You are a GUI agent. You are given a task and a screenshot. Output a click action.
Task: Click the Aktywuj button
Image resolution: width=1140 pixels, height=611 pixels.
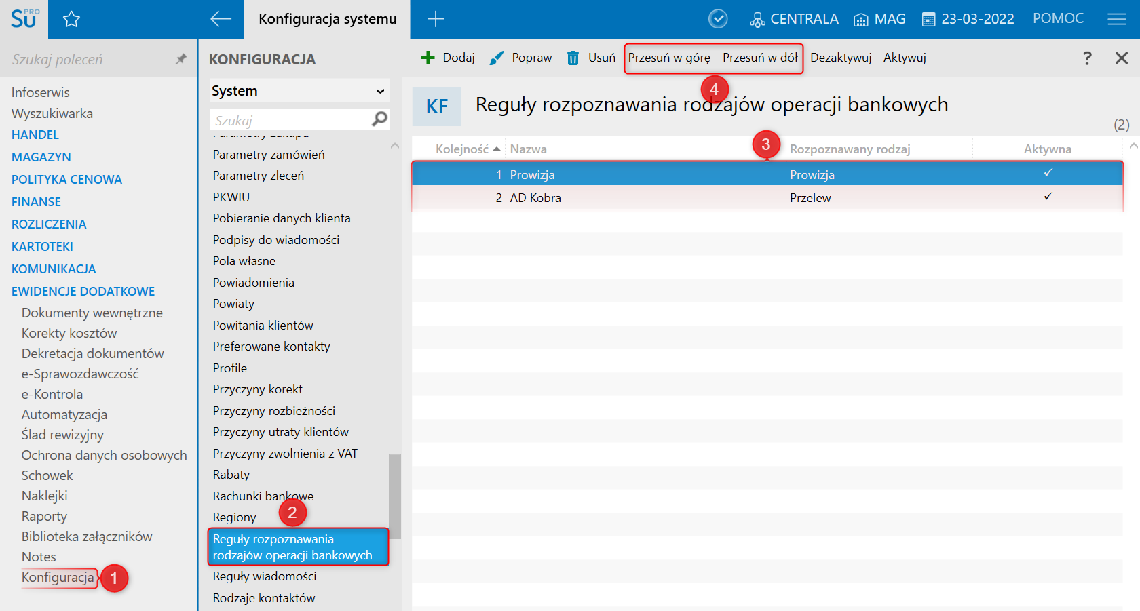905,58
